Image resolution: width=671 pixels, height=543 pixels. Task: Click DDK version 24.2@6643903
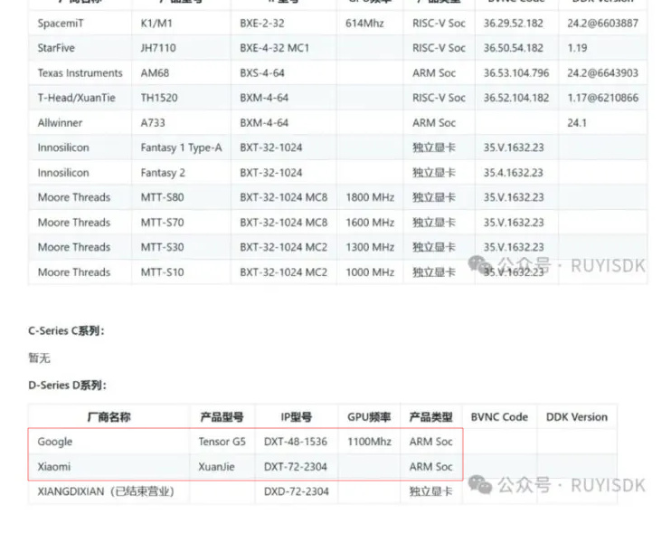(x=602, y=73)
